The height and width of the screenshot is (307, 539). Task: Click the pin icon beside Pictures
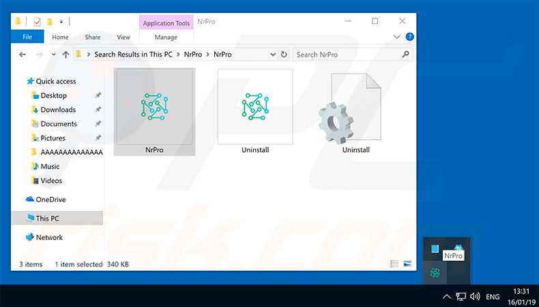[98, 138]
